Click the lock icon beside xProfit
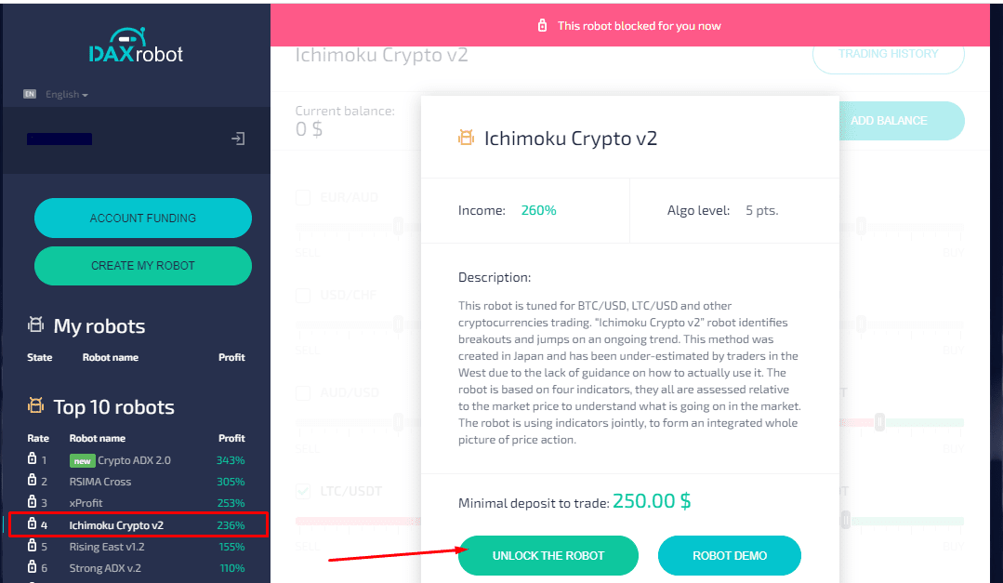The image size is (1003, 583). 32,501
